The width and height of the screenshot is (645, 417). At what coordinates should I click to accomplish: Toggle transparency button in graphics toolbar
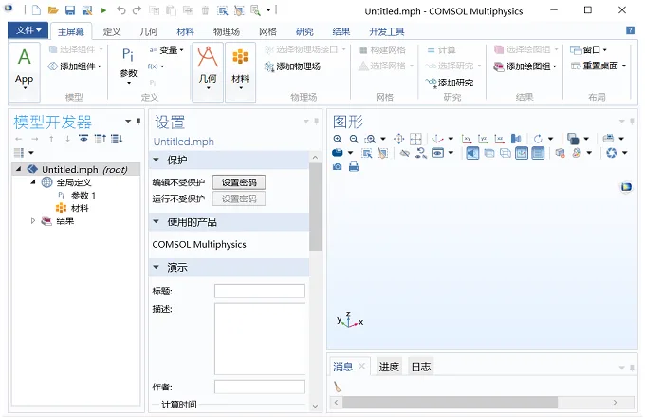(489, 153)
